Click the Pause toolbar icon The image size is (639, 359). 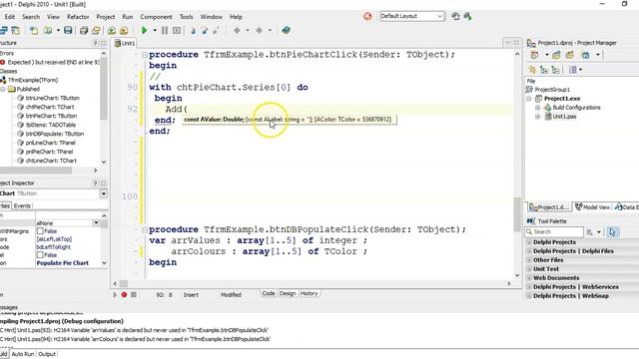(165, 30)
